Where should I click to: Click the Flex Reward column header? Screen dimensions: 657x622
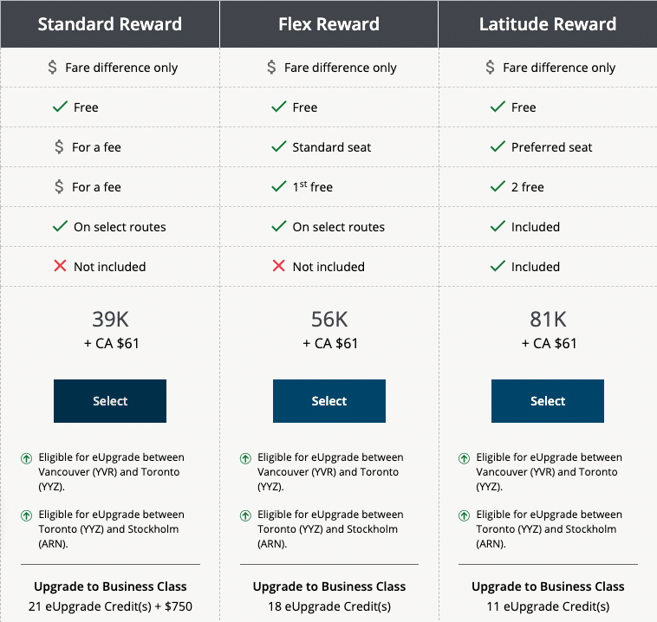coord(328,23)
